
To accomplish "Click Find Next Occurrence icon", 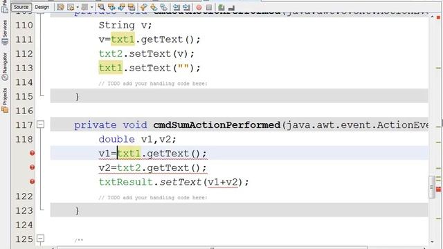I will [x=122, y=8].
